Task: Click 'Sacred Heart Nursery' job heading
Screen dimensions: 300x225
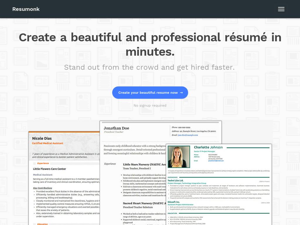Action: coord(143,203)
